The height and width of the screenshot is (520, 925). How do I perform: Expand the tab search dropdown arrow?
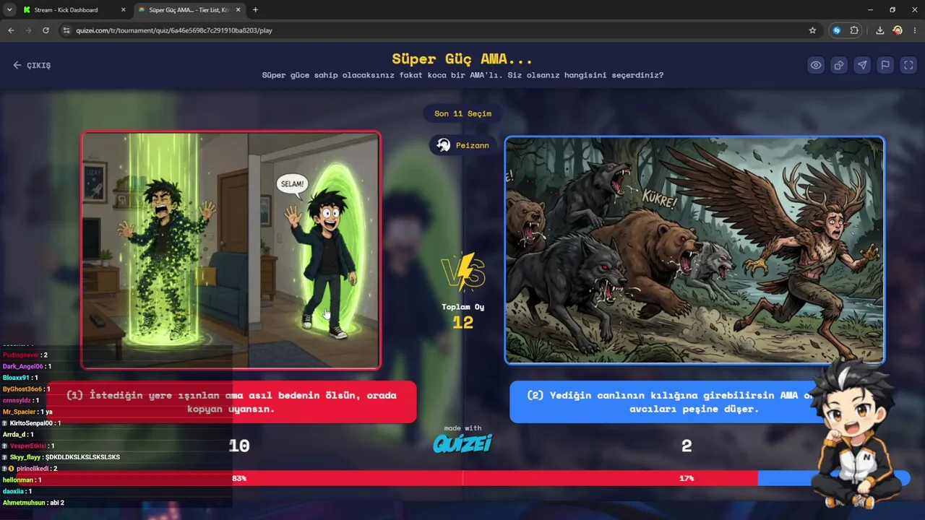tap(9, 10)
